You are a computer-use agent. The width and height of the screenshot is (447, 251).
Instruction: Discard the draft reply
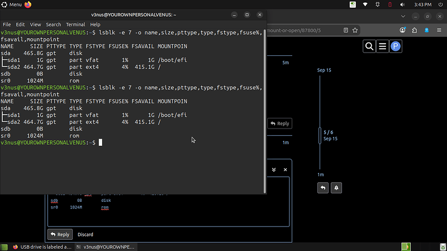tap(85, 234)
